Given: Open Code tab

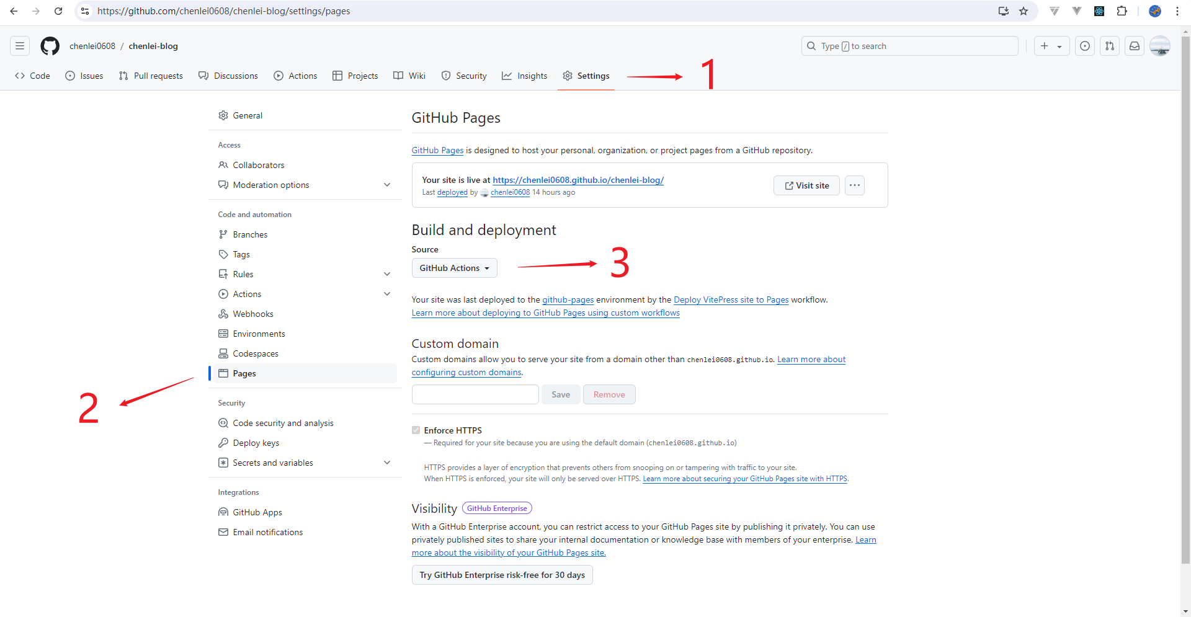Looking at the screenshot, I should [32, 76].
